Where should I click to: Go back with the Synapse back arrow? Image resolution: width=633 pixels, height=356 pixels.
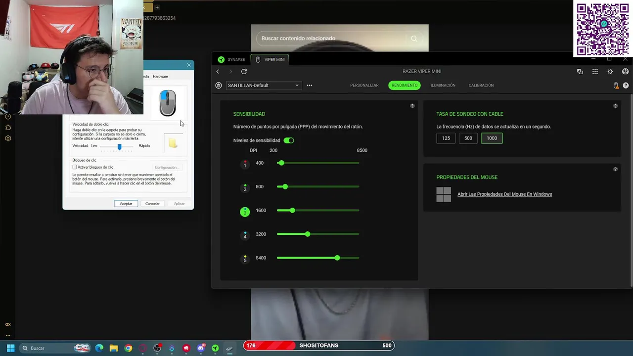coord(218,72)
